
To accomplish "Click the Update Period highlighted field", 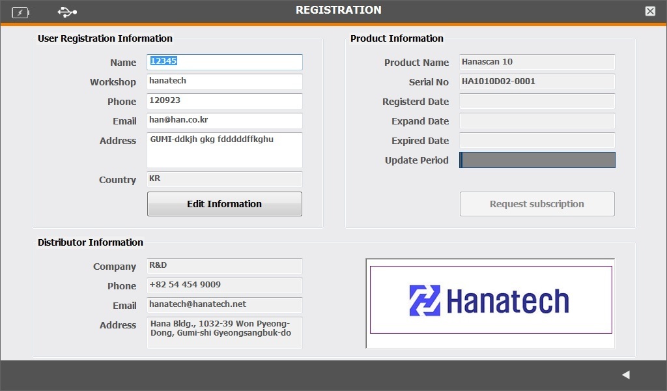I will tap(537, 160).
